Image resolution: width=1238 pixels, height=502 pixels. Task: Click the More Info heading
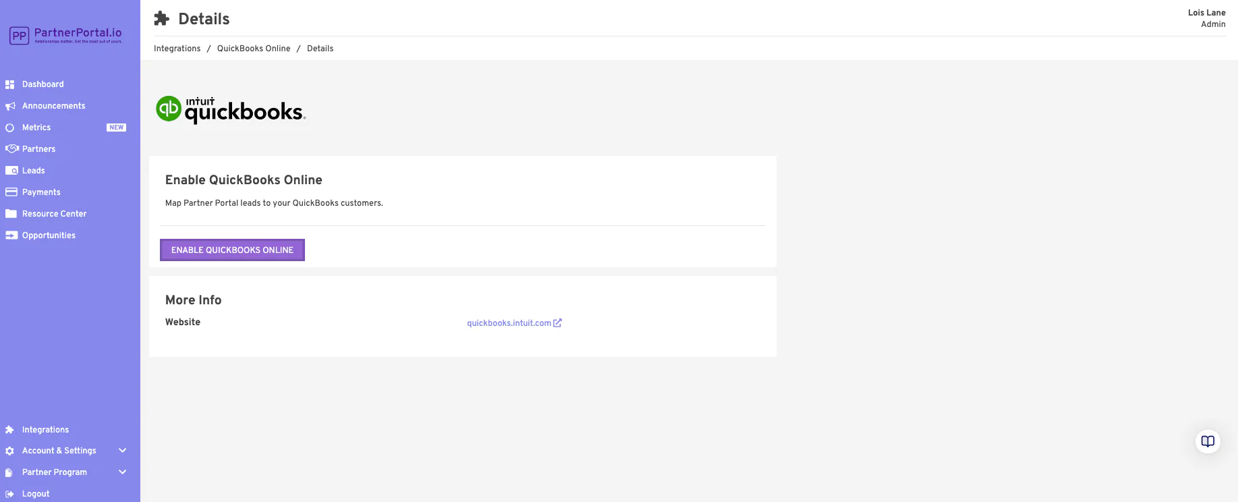click(194, 300)
